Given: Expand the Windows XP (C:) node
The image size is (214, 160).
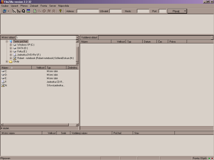Looking at the screenshot, I should [x=11, y=45].
